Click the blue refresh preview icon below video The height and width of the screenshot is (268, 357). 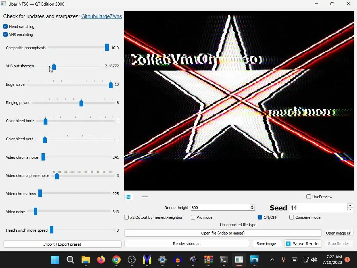click(129, 197)
